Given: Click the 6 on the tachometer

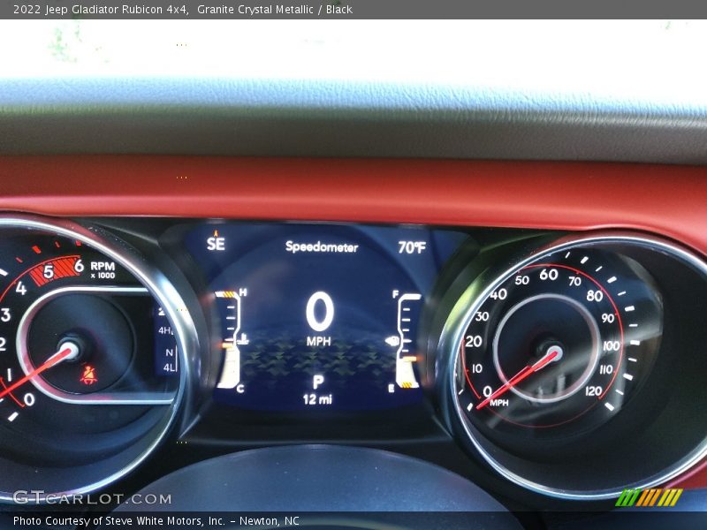Looking at the screenshot, I should tap(79, 266).
